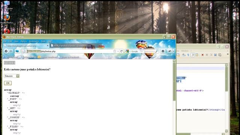Reload the page in Firefox

pyautogui.click(x=121, y=51)
